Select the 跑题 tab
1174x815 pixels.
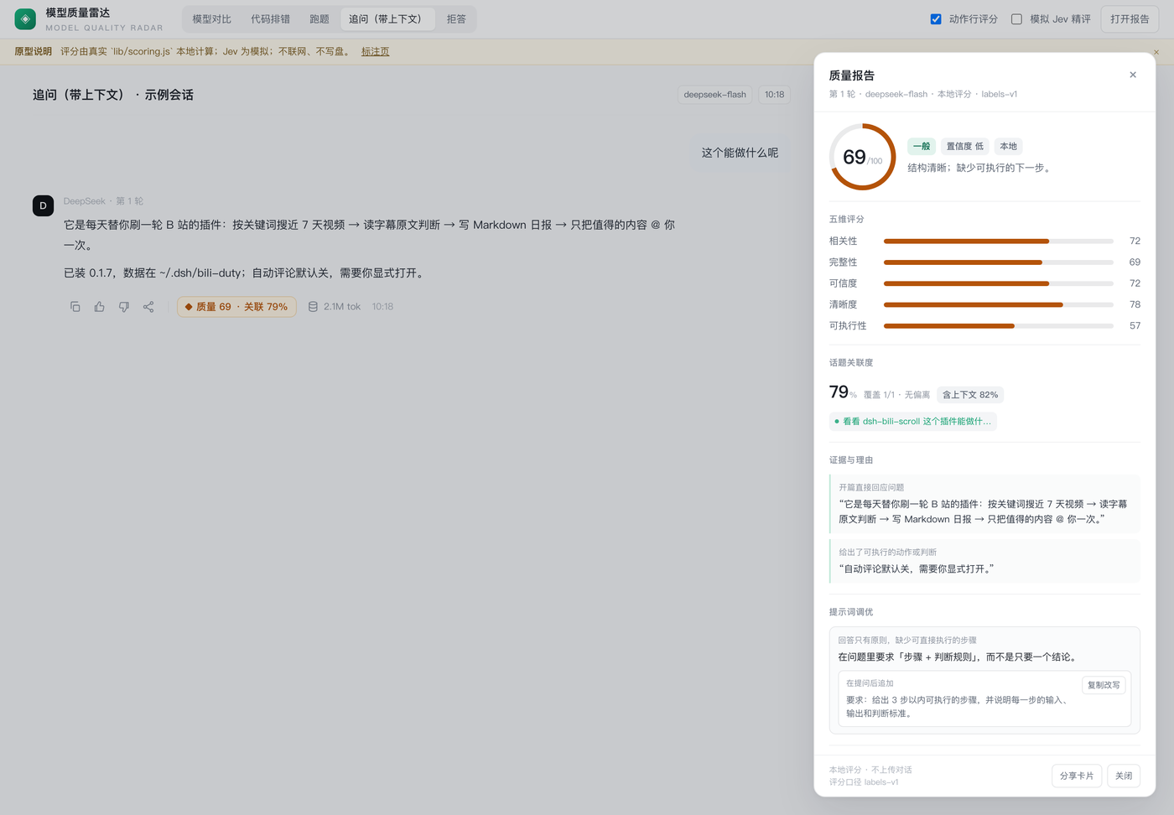[x=319, y=19]
